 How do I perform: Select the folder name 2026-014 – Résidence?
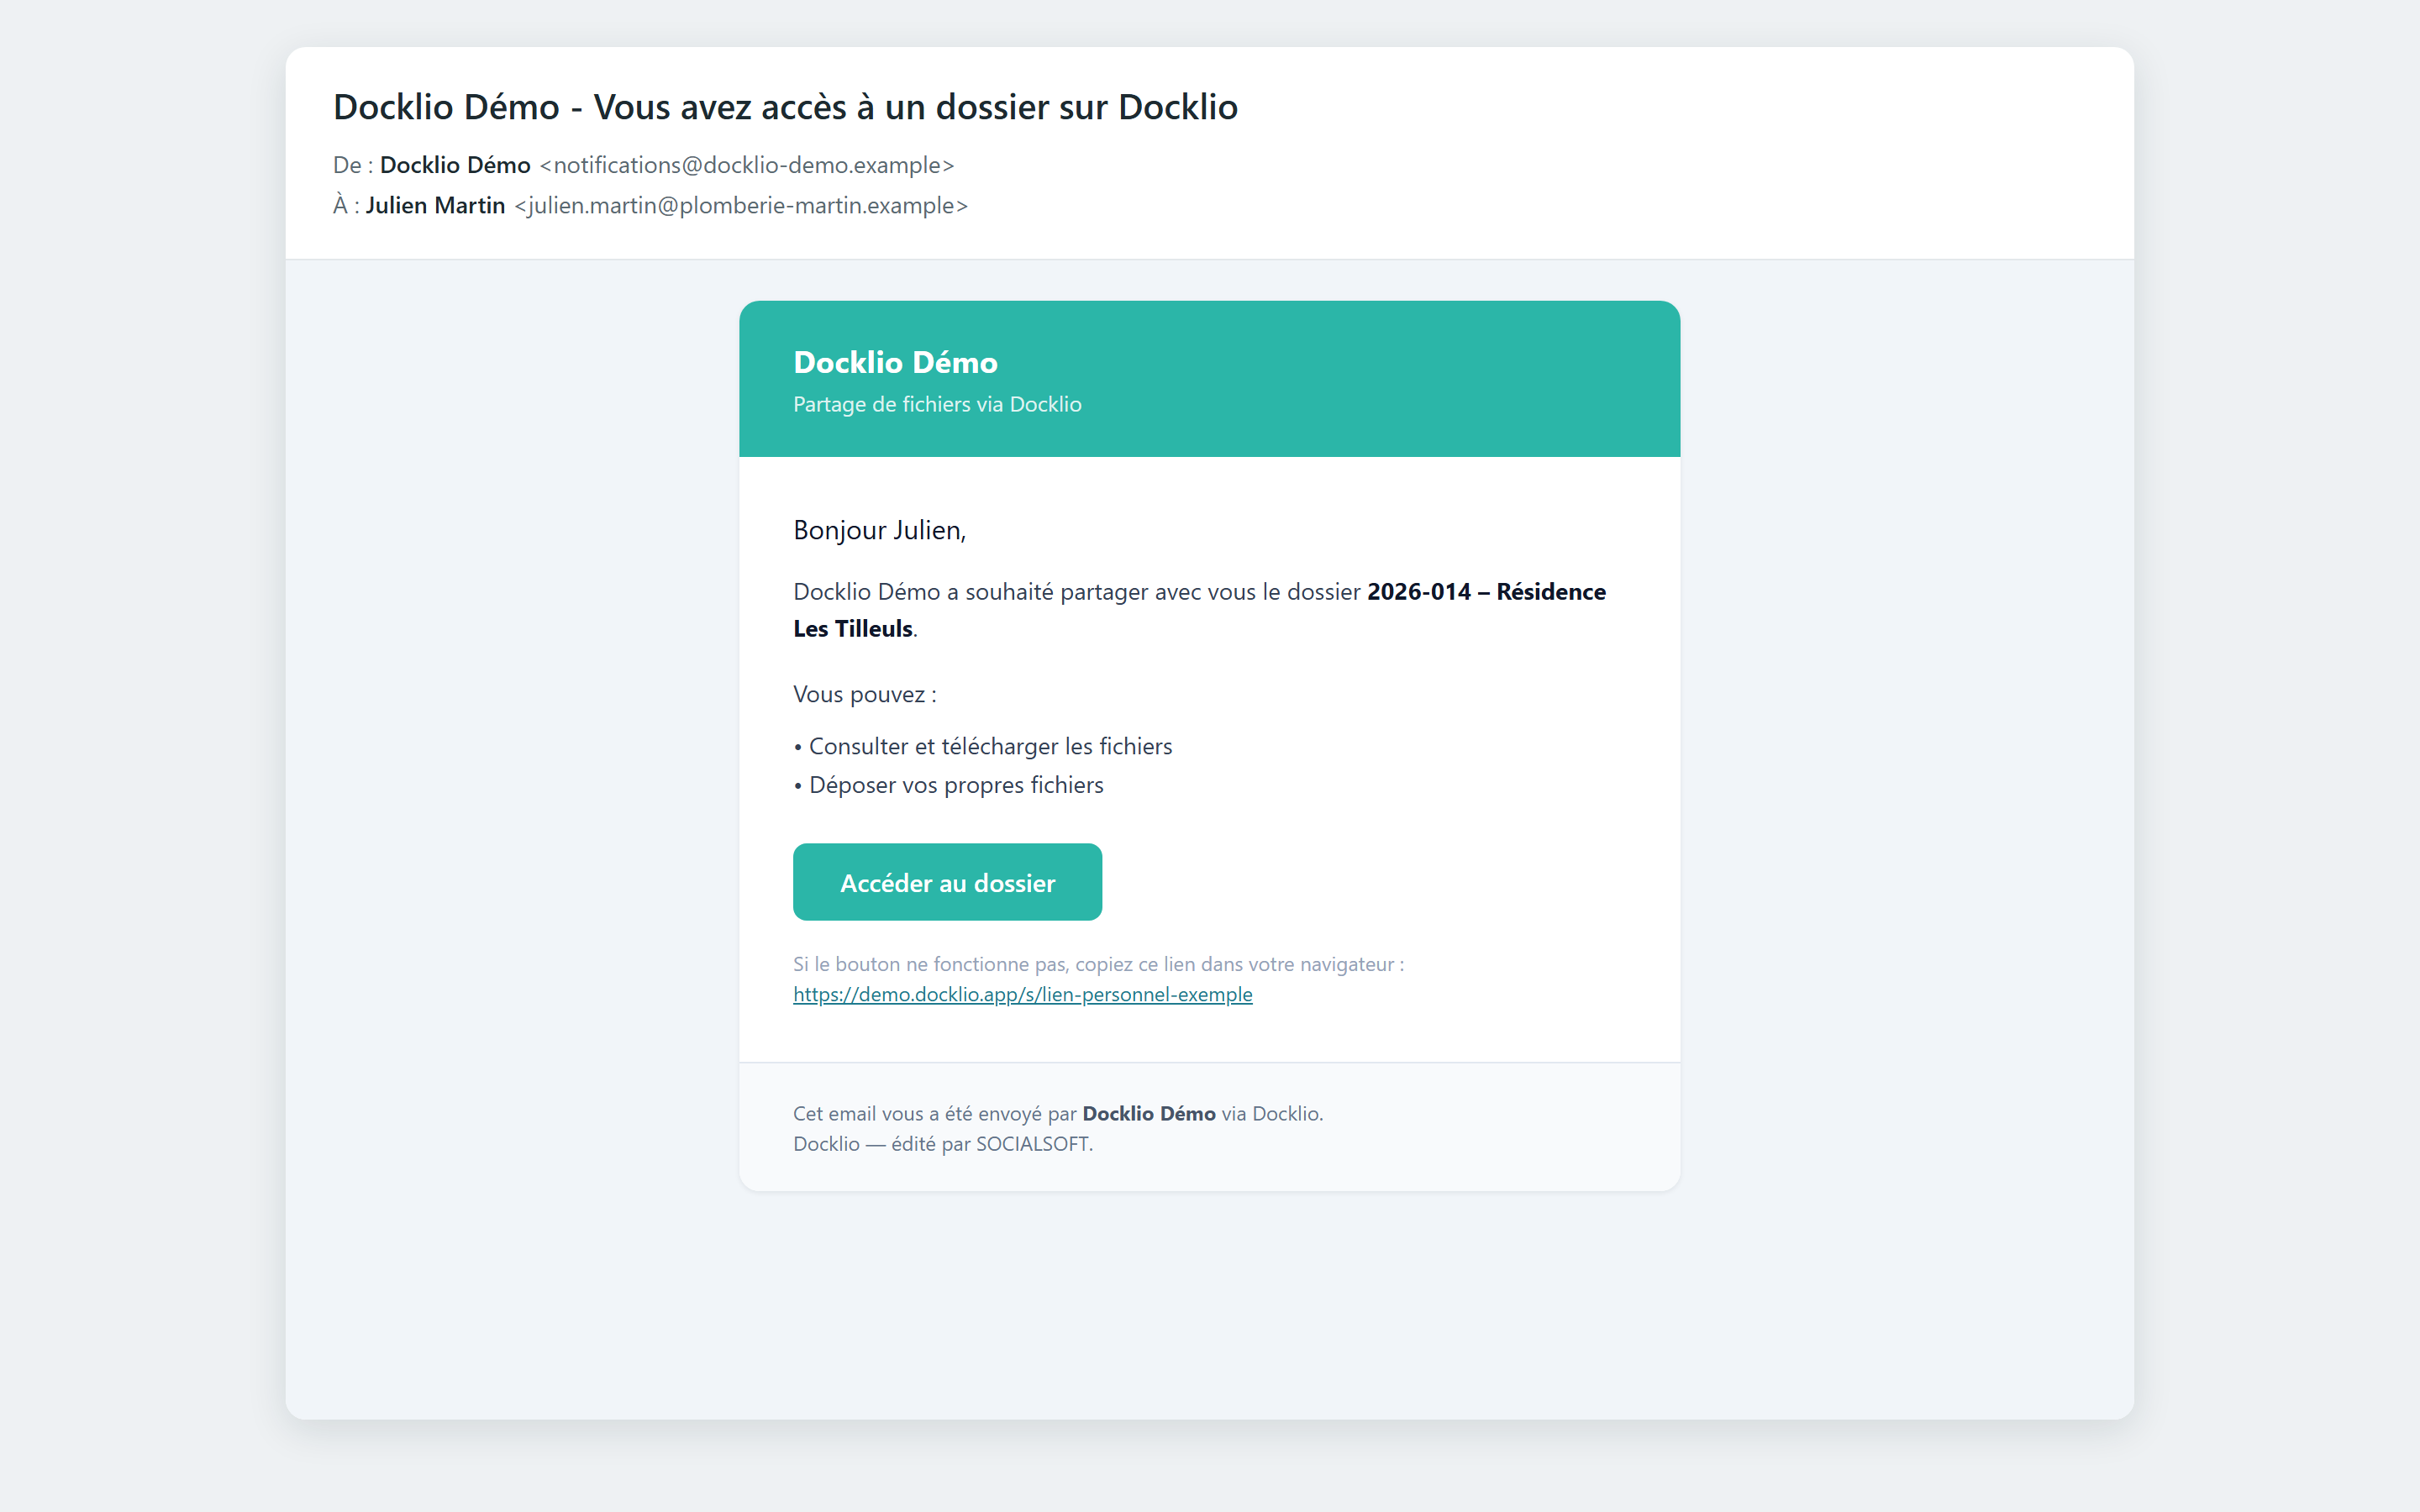pyautogui.click(x=1486, y=592)
